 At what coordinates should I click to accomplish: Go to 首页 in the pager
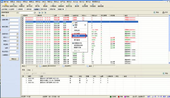pos(149,97)
